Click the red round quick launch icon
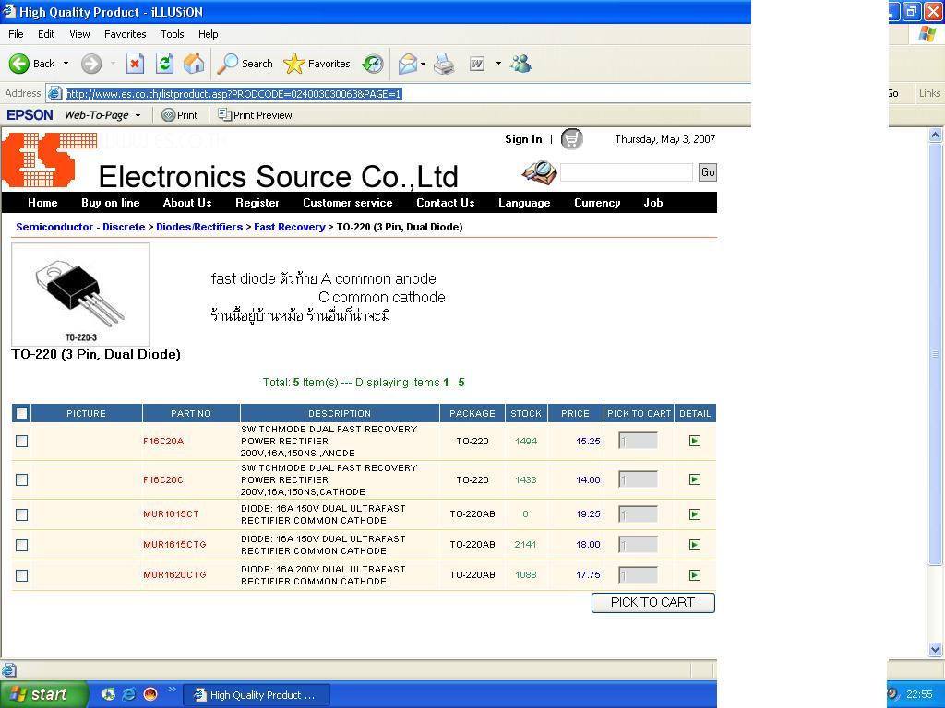Viewport: 945px width, 708px height. click(x=150, y=694)
